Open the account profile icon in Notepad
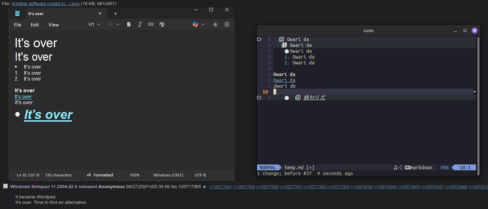This screenshot has height=209, width=488. tap(215, 24)
